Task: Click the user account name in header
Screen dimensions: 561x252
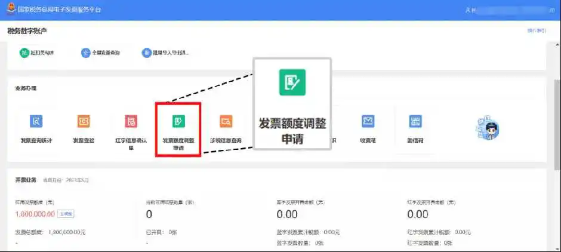Action: pos(507,10)
